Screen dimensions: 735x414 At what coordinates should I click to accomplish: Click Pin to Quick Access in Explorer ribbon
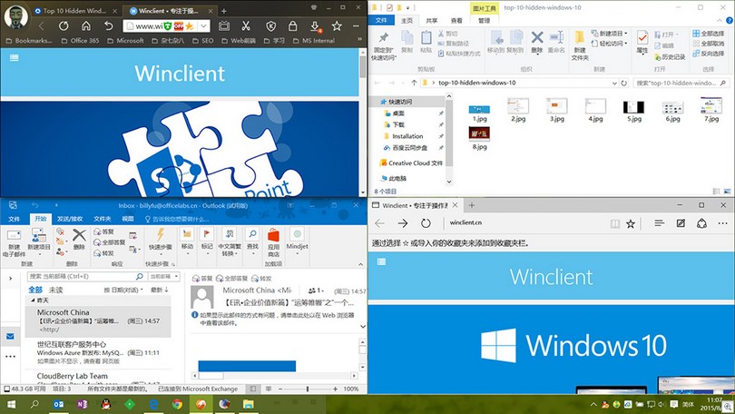[x=384, y=45]
